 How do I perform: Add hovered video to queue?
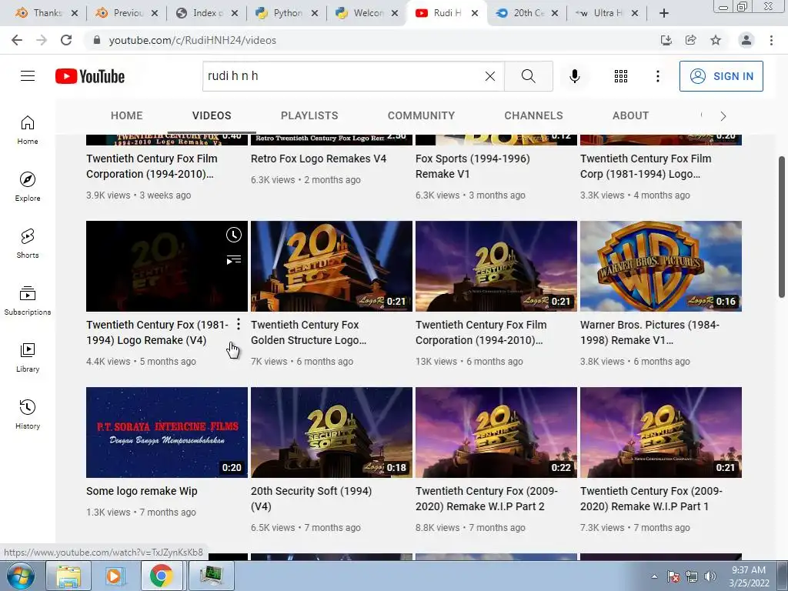234,260
